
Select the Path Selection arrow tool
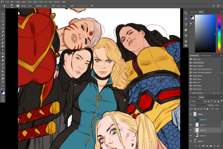pyautogui.click(x=3, y=71)
